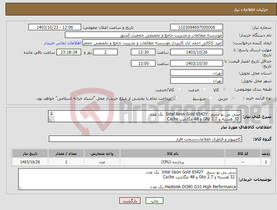Click the remaining time field 23:18:34
277x210 pixels.
pos(69,52)
